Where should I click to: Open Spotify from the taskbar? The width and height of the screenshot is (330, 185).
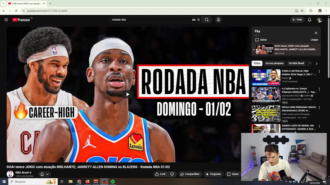pos(113,182)
